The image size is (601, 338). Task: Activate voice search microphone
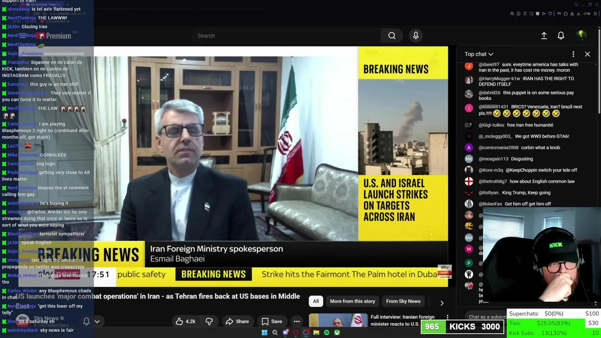(416, 36)
